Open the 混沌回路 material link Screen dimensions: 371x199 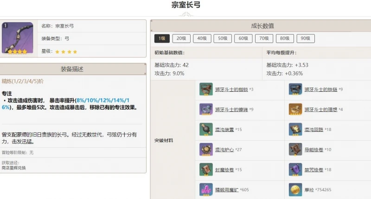314,130
